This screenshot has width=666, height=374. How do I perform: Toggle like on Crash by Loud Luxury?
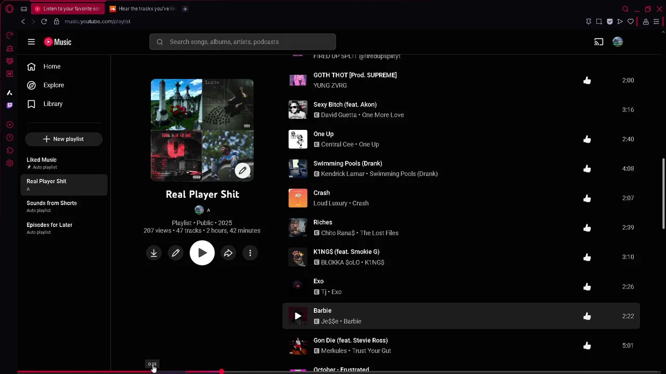tap(587, 198)
